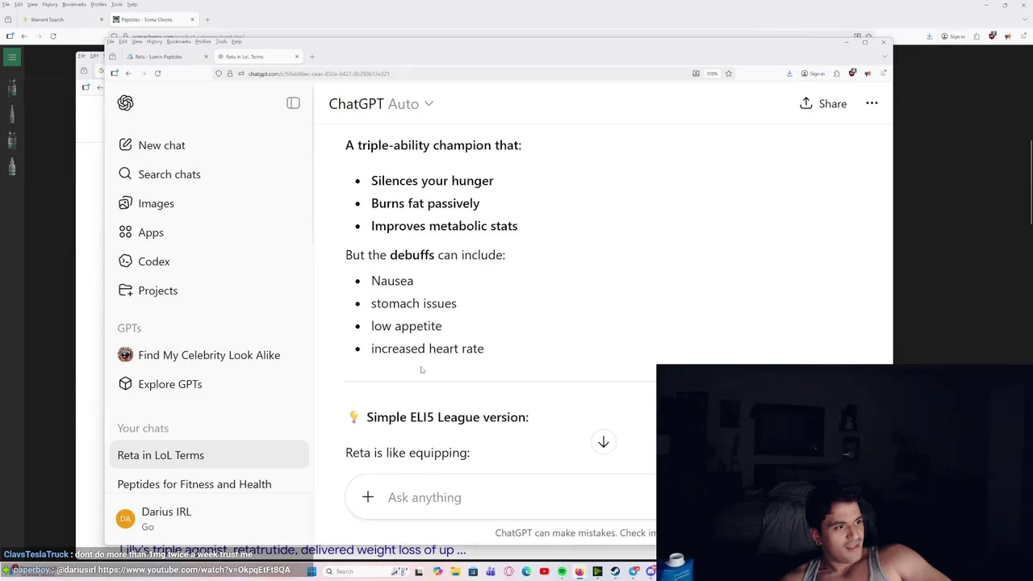
Task: Click the ChatGPT logo icon in the sidebar
Action: tap(125, 102)
